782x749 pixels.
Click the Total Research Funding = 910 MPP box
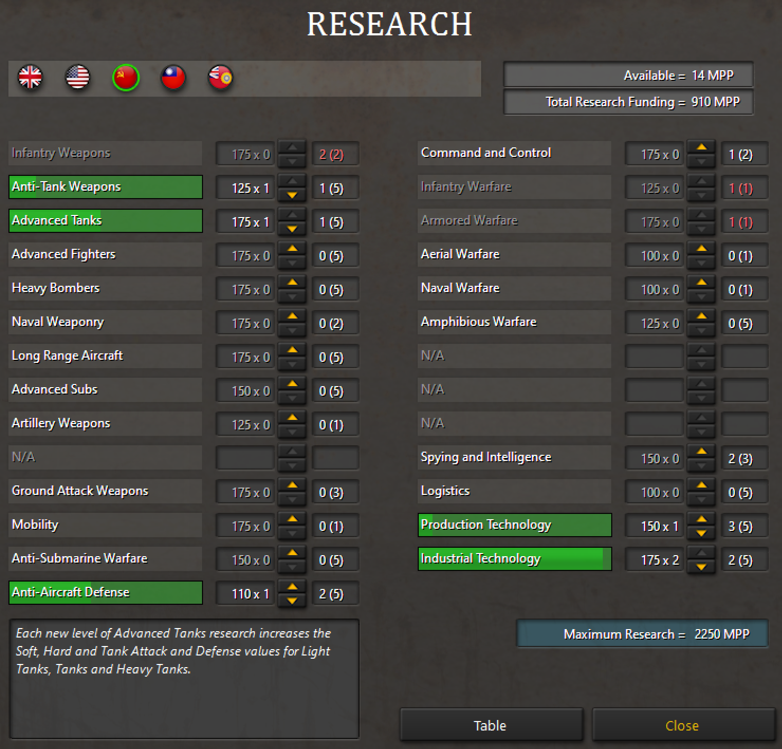[629, 102]
